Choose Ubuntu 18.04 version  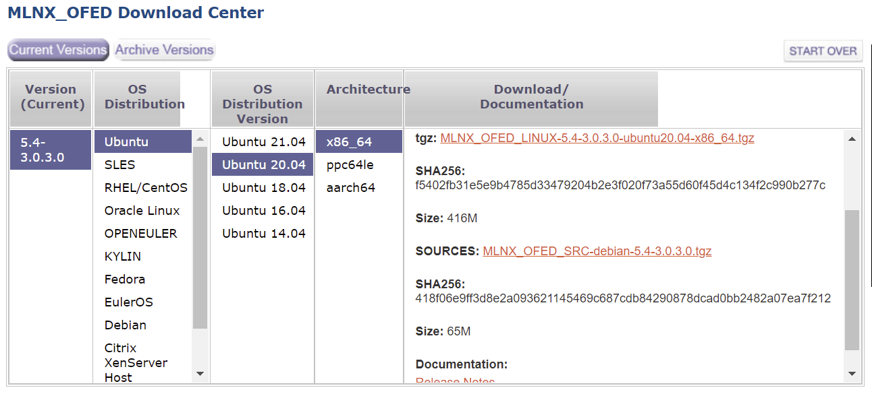[x=263, y=188]
